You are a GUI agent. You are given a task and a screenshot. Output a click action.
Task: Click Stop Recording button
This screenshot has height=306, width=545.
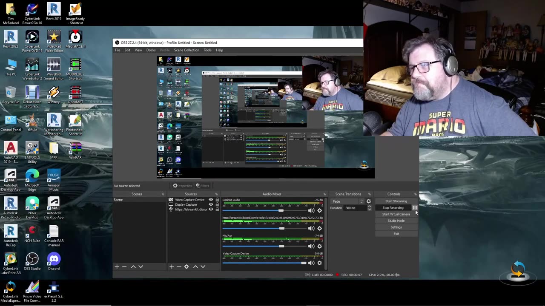393,208
